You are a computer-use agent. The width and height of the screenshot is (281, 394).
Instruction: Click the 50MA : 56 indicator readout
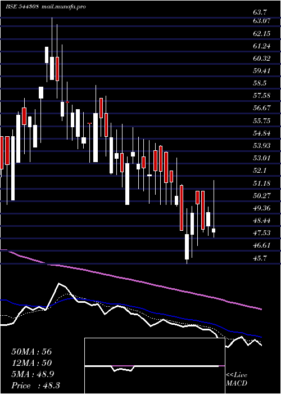click(x=31, y=352)
